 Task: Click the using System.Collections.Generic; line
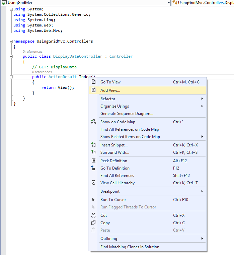coord(52,14)
